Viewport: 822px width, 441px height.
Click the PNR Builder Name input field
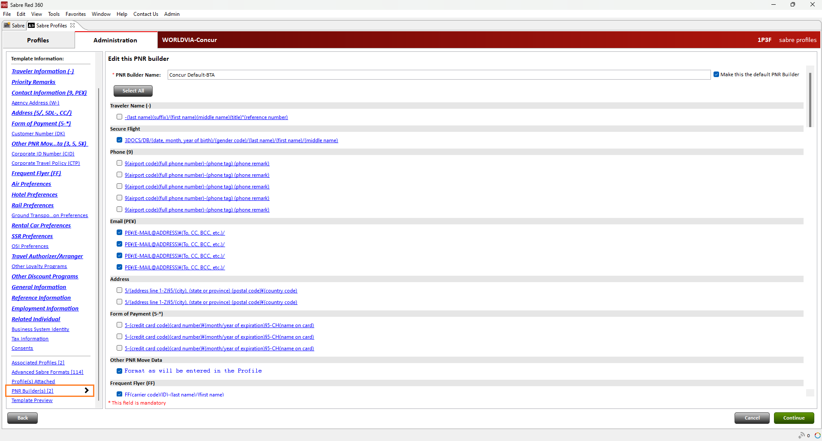(439, 75)
